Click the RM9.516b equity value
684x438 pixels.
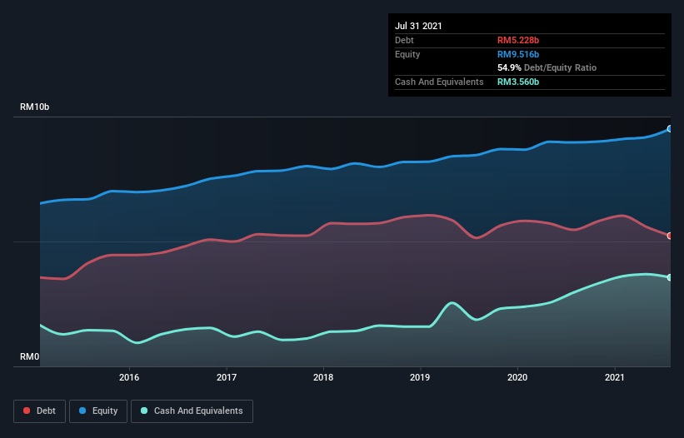(518, 54)
